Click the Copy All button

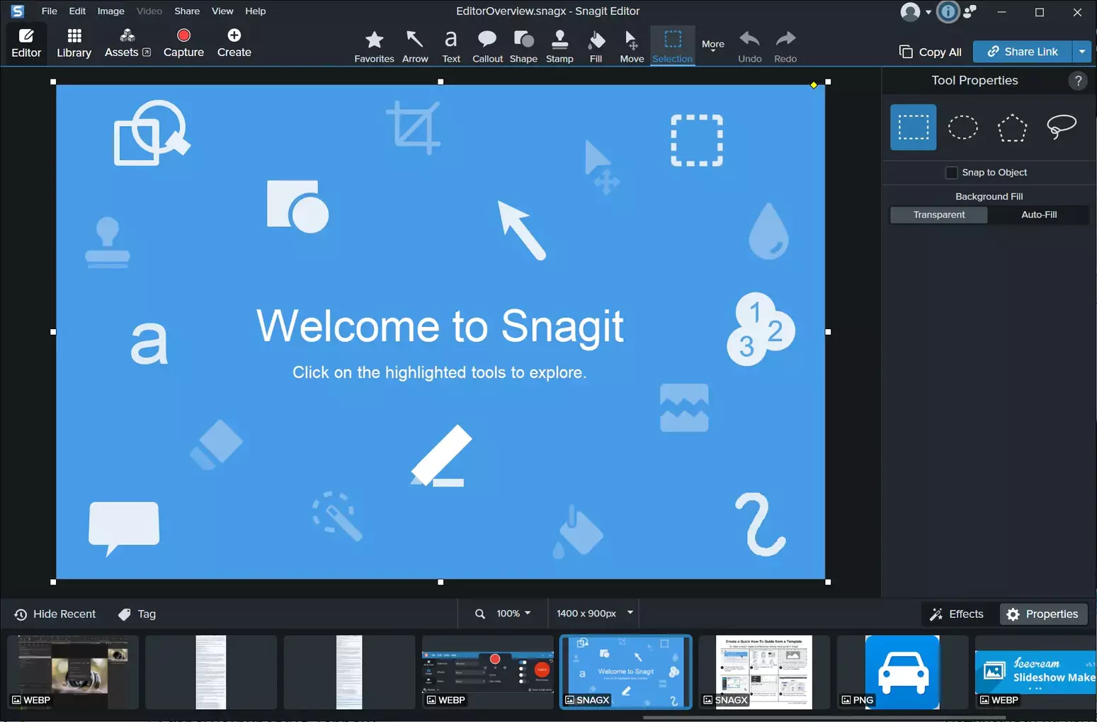click(x=931, y=52)
